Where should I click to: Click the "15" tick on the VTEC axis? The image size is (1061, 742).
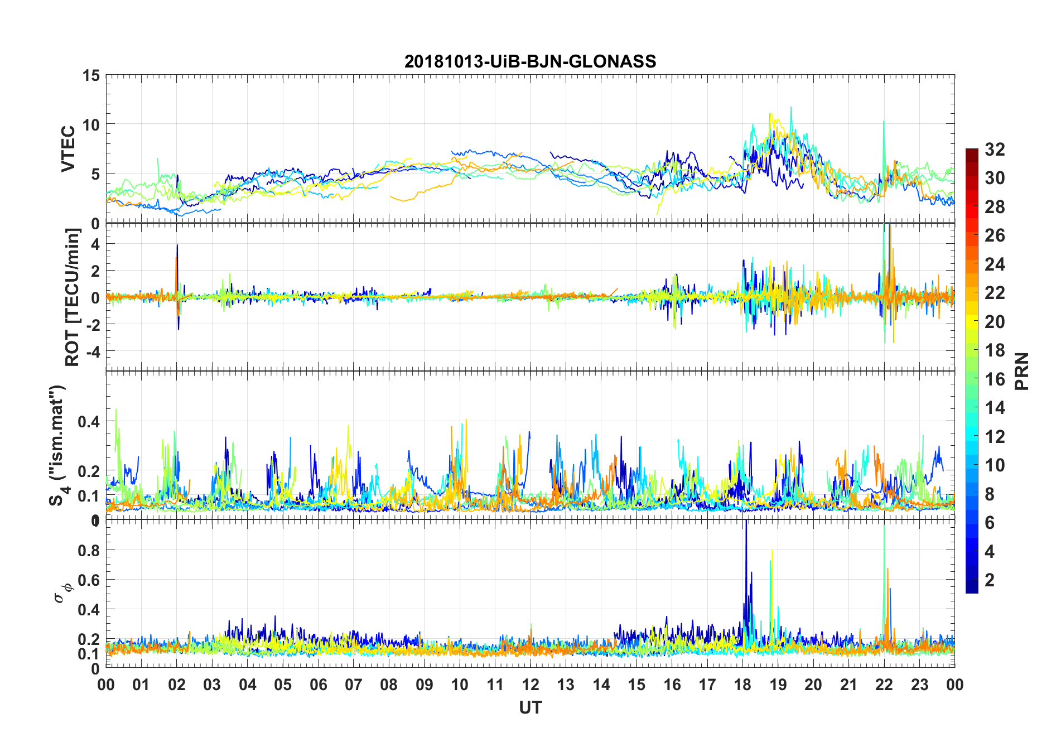pos(91,75)
